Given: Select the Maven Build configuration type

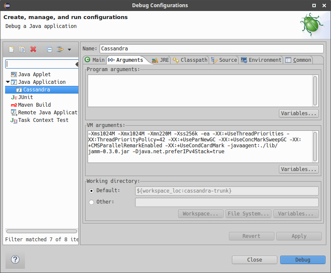Looking at the screenshot, I should [x=34, y=105].
